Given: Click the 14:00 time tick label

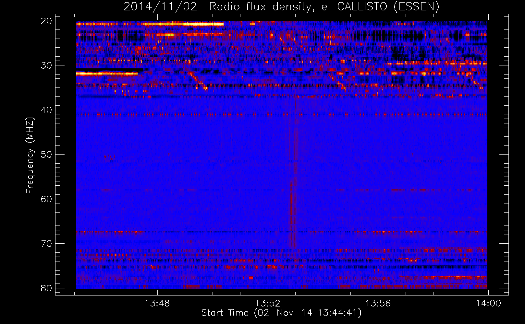Looking at the screenshot, I should click(x=488, y=304).
